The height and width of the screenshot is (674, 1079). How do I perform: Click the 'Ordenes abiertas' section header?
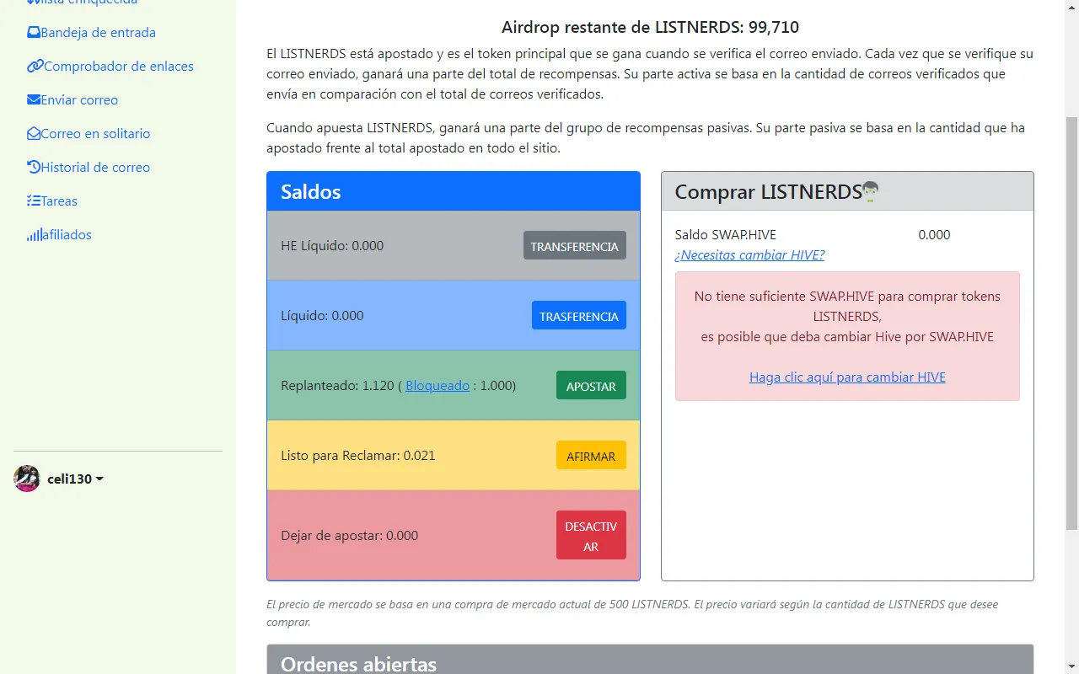point(650,660)
